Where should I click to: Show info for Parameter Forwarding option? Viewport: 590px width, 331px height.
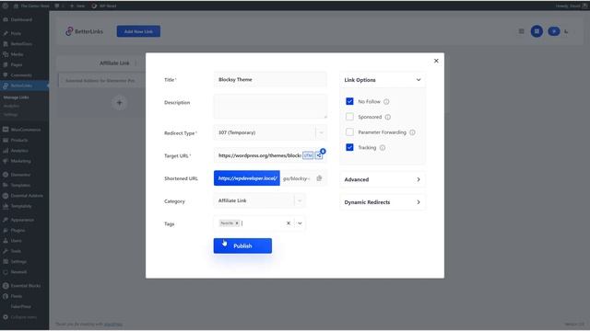pyautogui.click(x=412, y=132)
